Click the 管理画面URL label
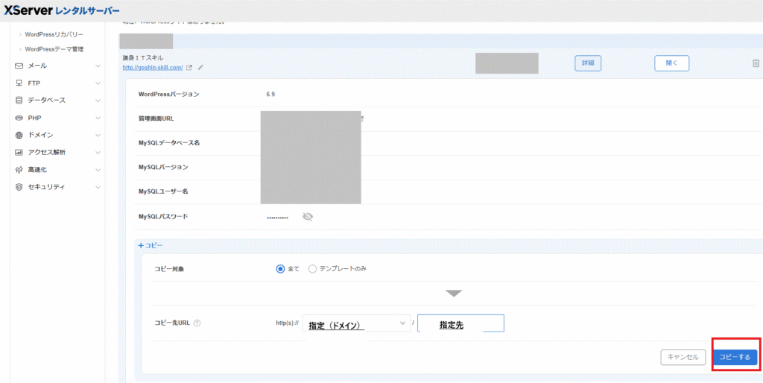Viewport: 763px width, 383px height. 156,118
